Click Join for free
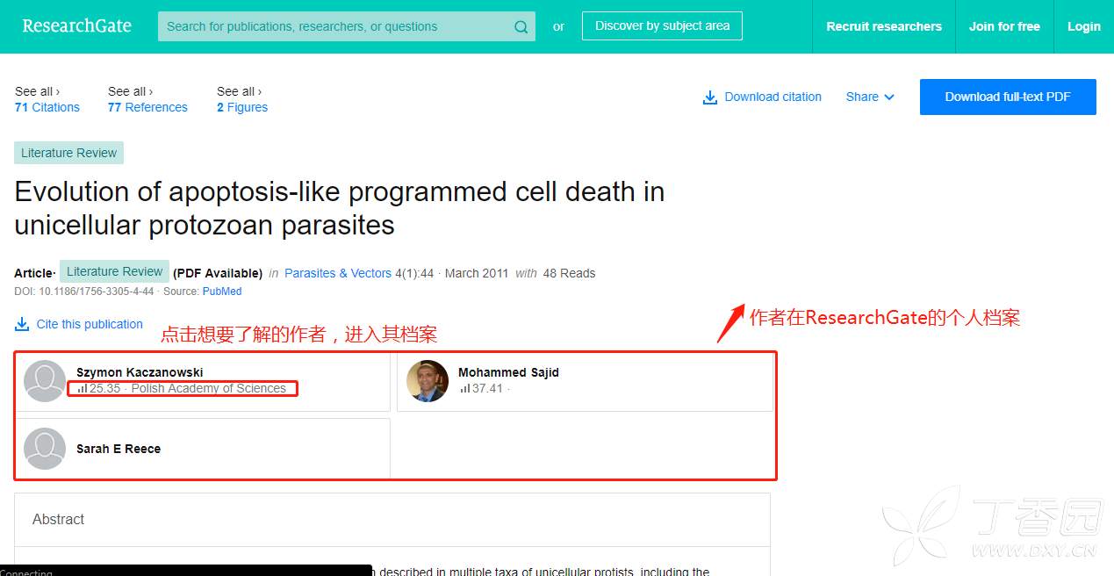 point(1004,26)
